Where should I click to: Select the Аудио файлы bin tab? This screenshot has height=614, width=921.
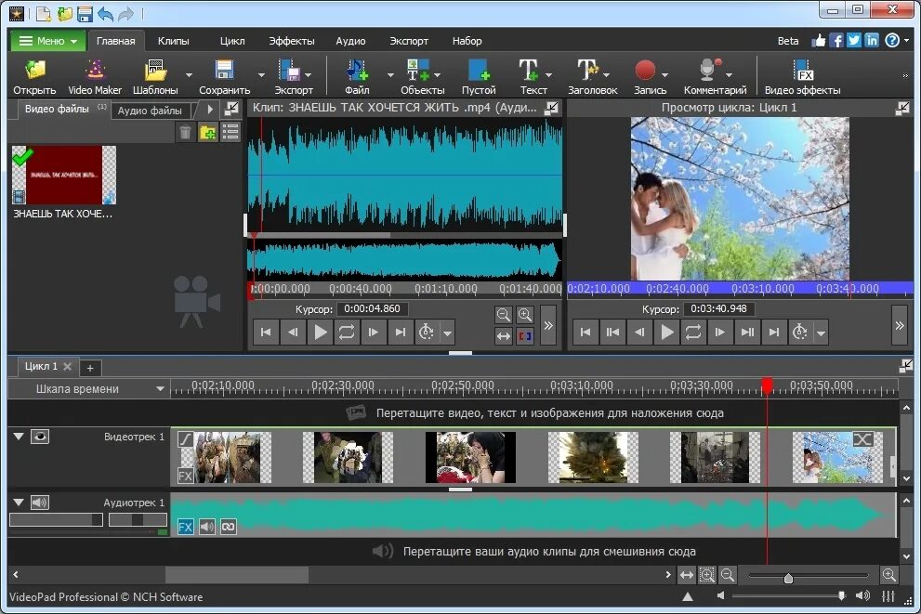150,111
